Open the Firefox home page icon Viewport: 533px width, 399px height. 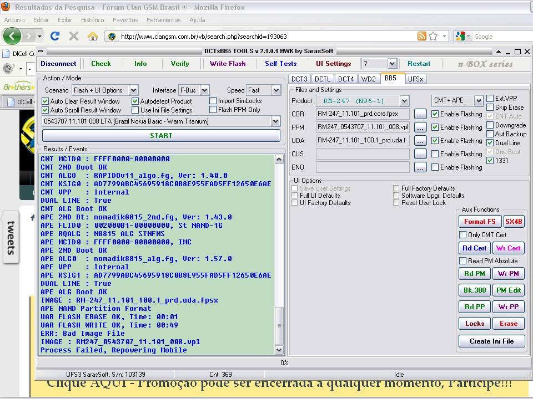[x=93, y=36]
